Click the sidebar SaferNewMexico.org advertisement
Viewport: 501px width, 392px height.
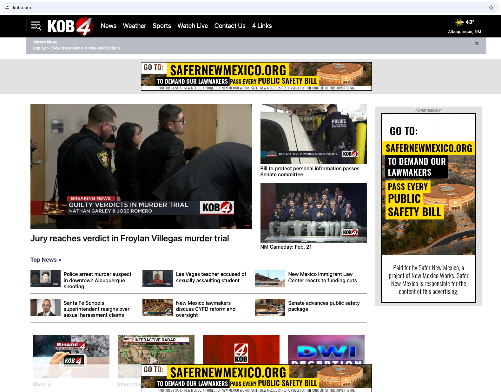429,208
